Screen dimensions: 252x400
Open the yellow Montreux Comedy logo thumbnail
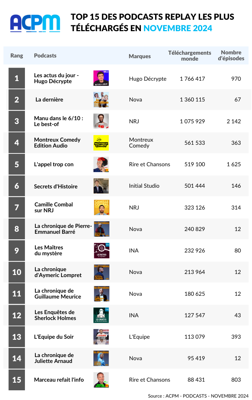101,143
